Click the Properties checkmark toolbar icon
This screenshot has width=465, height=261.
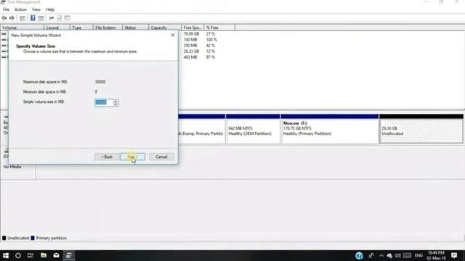point(60,18)
